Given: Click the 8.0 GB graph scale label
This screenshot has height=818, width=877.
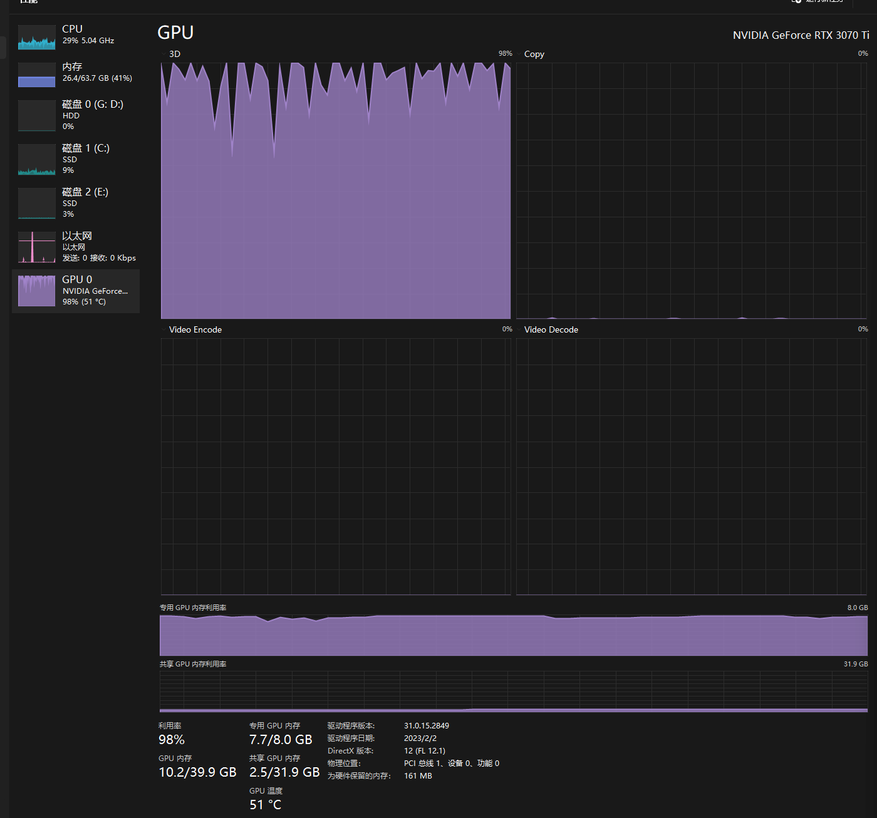Looking at the screenshot, I should coord(858,608).
